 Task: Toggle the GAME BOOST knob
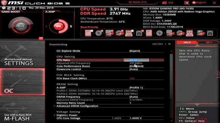pos(21,26)
